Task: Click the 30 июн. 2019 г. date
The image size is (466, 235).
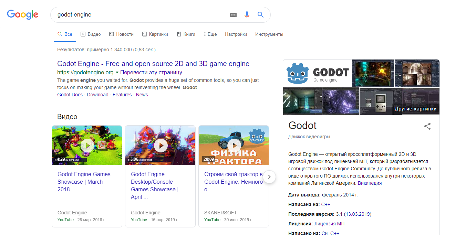Action: point(239,220)
